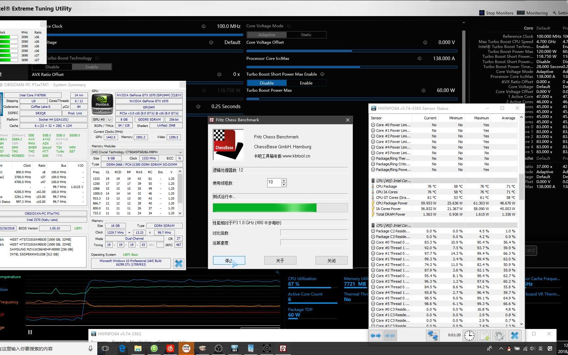The width and height of the screenshot is (568, 355).
Task: Open the OBS Studio taskbar icon
Action: pyautogui.click(x=218, y=348)
